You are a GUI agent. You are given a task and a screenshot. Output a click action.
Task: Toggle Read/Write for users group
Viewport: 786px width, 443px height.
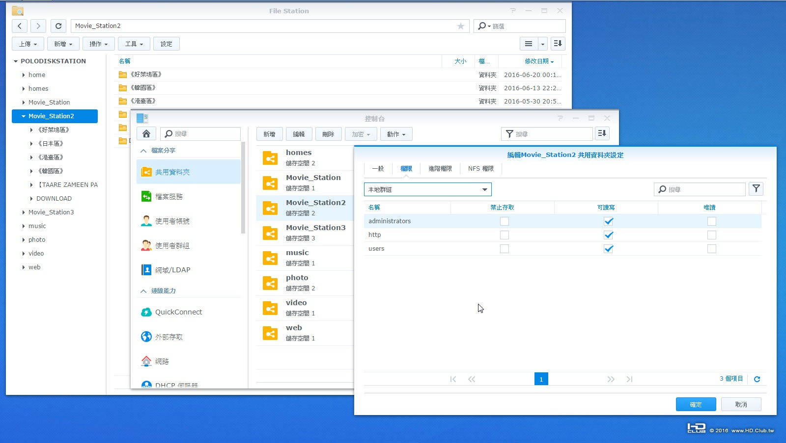609,249
